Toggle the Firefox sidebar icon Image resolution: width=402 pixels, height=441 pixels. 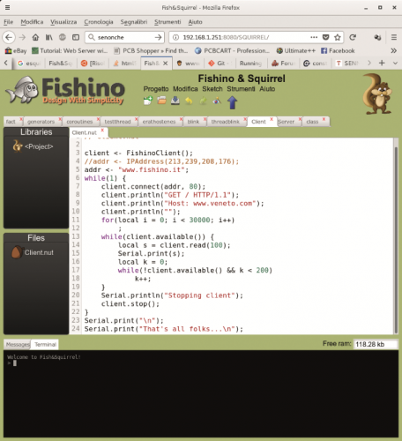[76, 37]
